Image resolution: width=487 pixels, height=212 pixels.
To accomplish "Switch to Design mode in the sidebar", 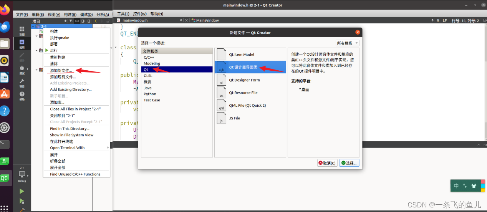I will [x=22, y=57].
